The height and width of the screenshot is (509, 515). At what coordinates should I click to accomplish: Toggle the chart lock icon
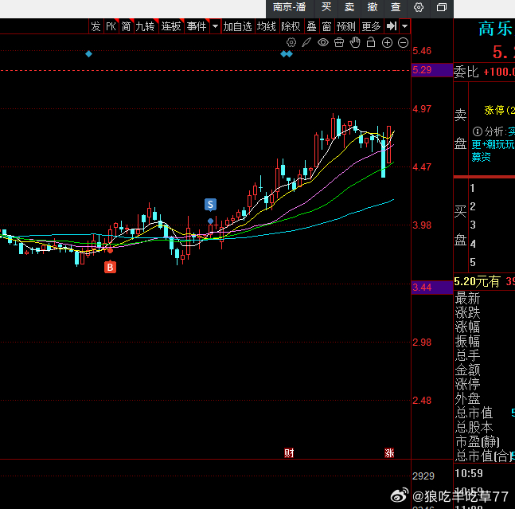371,43
